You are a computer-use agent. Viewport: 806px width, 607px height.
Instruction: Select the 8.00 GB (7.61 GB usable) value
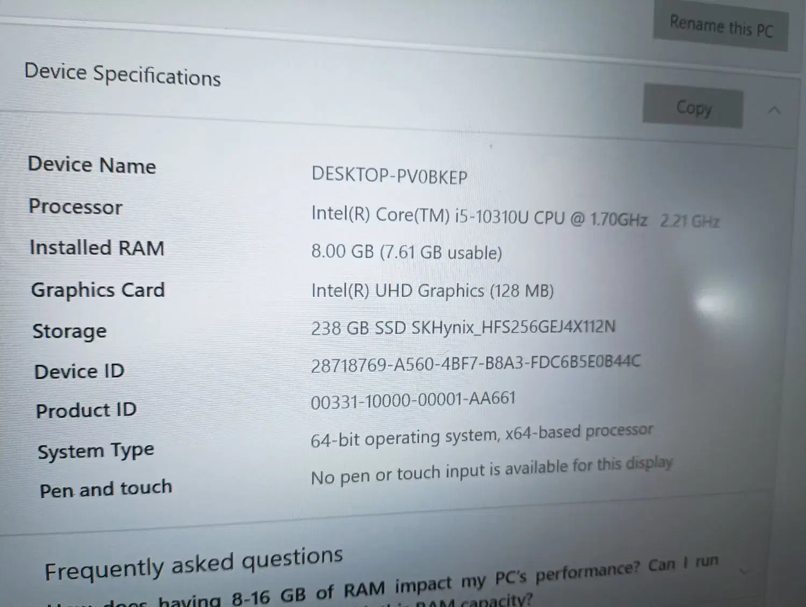(x=407, y=251)
